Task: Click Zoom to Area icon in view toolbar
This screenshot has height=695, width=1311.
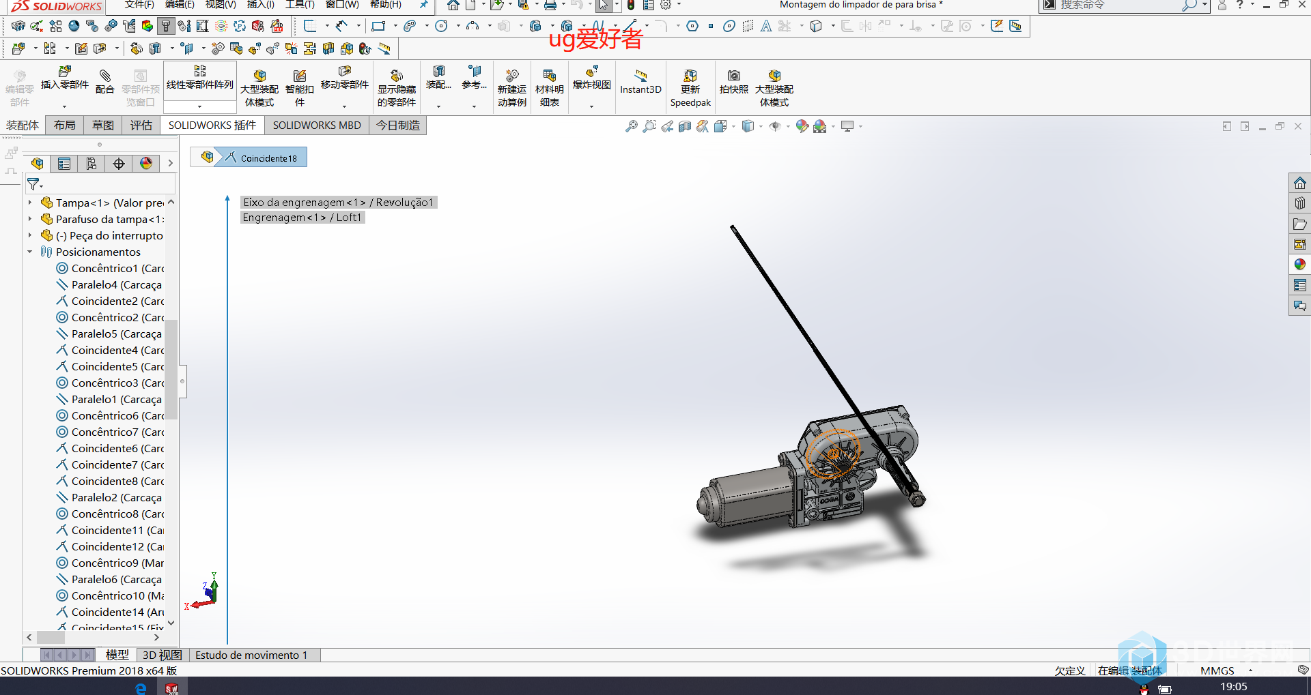Action: point(649,126)
